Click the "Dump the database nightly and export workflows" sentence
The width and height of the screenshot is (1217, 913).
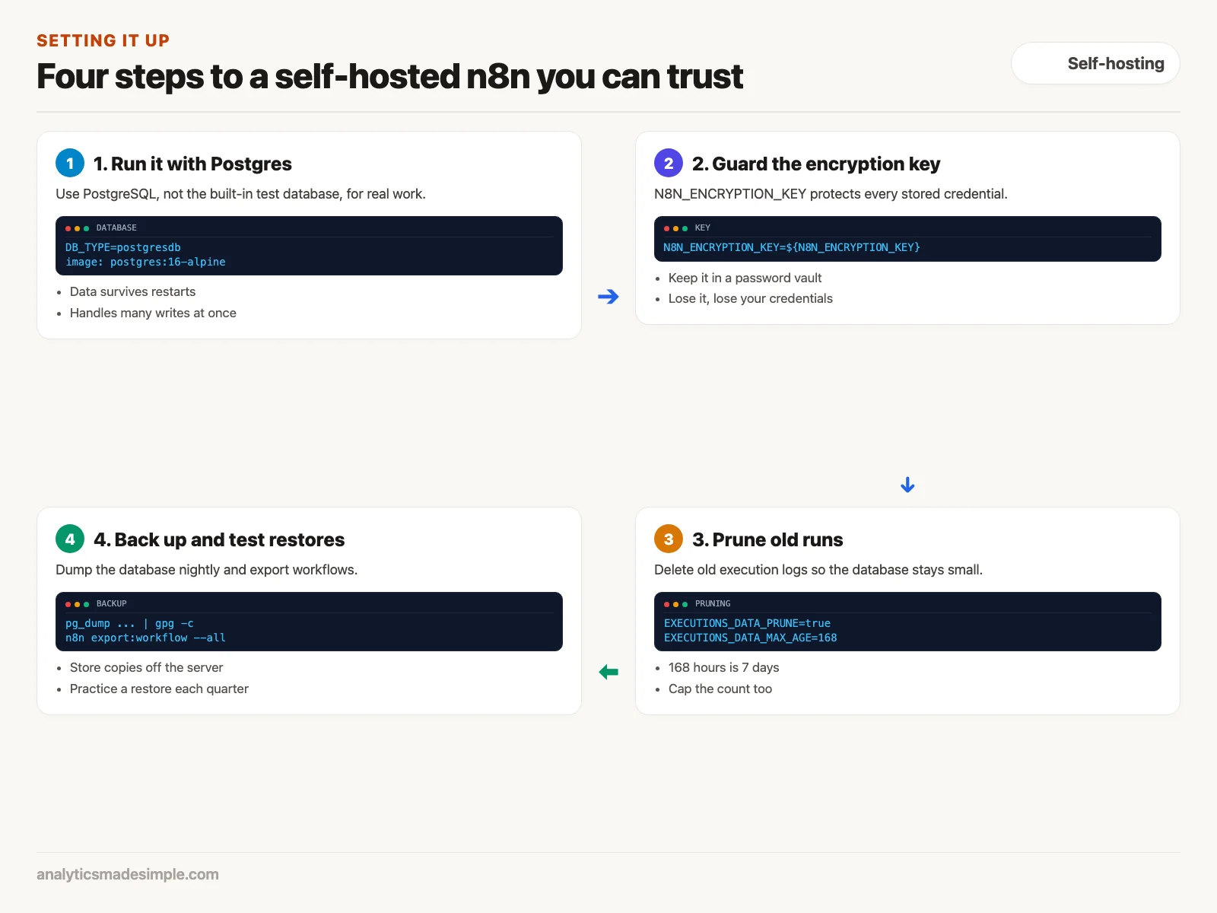tap(206, 570)
